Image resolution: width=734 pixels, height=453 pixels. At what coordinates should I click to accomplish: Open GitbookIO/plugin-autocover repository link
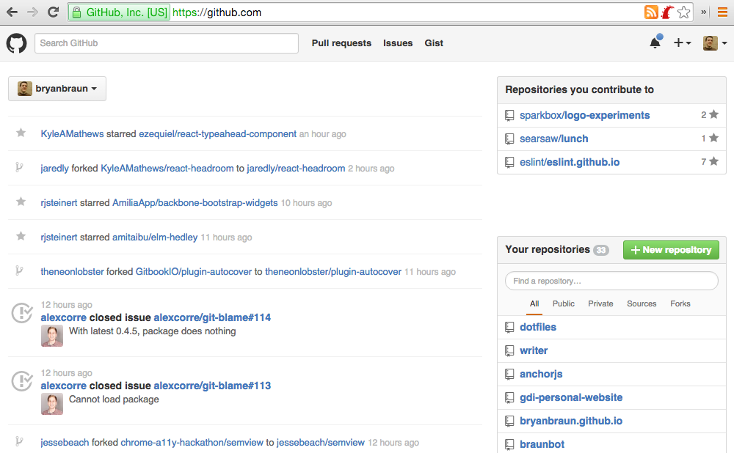coord(193,272)
